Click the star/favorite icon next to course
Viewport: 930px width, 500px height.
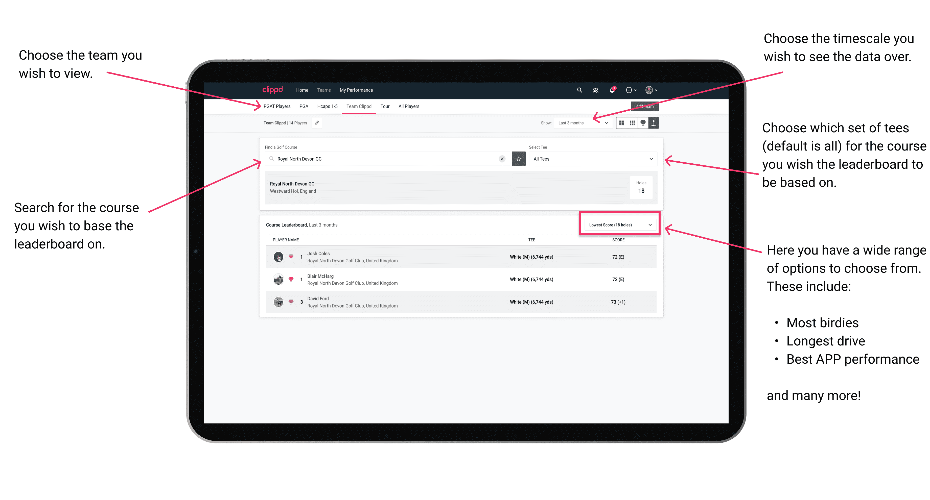519,160
